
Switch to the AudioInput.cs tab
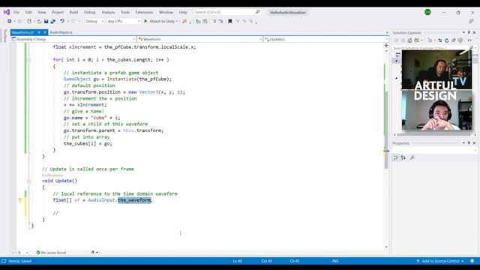point(61,32)
